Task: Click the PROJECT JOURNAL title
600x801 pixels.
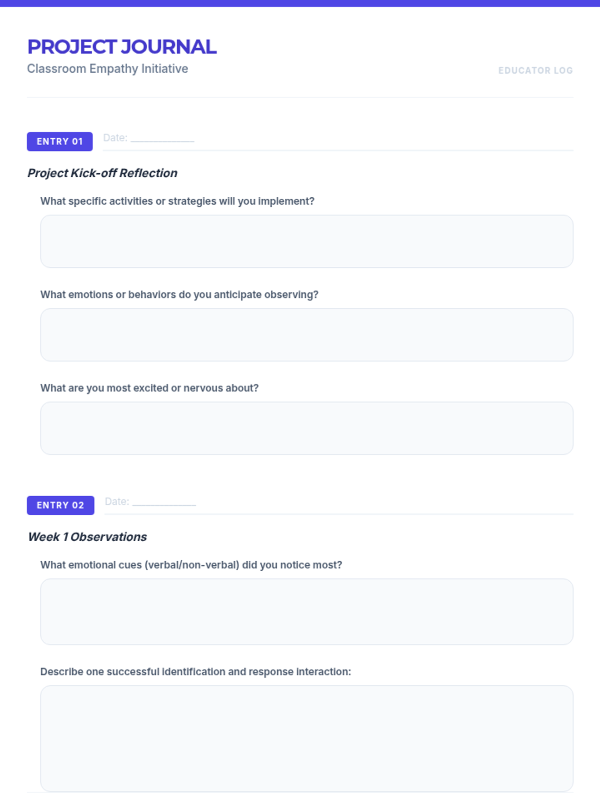Action: (x=122, y=47)
